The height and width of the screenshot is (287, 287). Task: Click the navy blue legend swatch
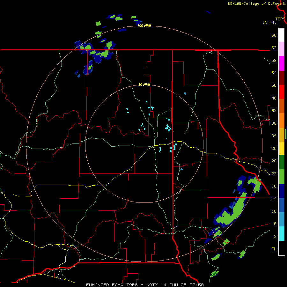click(282, 191)
